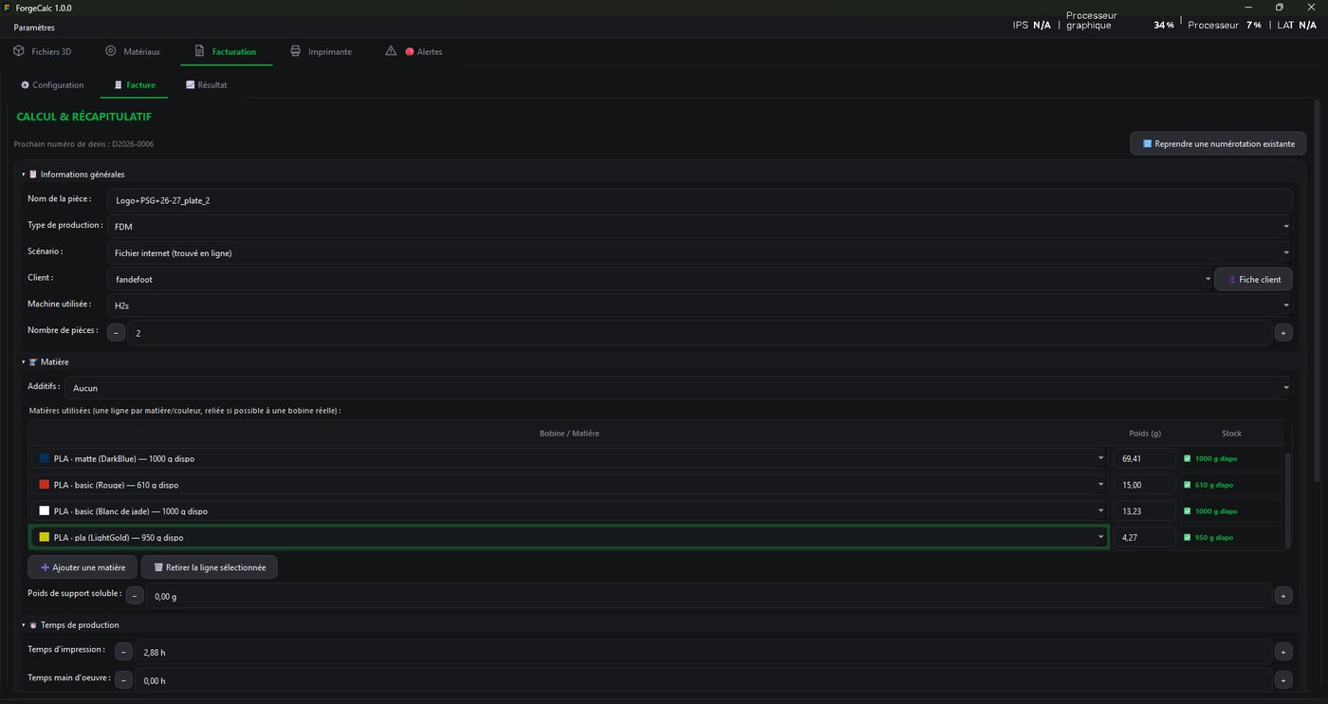Open the Type de production dropdown
Image resolution: width=1328 pixels, height=704 pixels.
[700, 227]
